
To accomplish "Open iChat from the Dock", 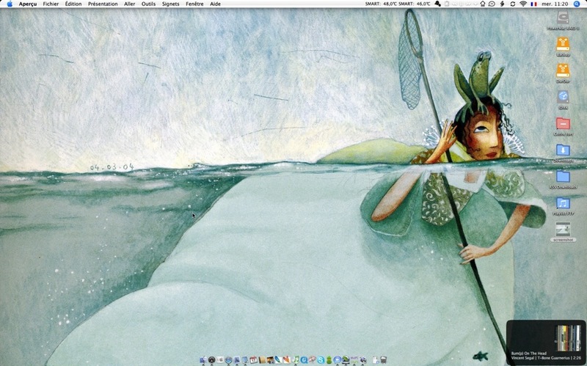I will (337, 359).
